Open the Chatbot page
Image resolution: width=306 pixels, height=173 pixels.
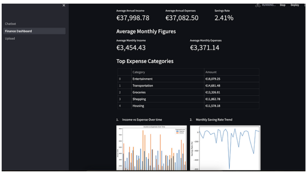(x=10, y=24)
